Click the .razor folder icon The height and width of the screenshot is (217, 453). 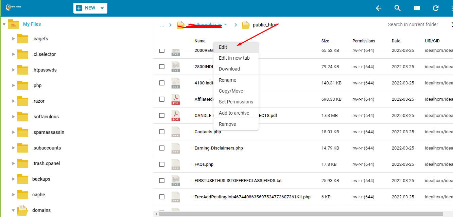23,101
